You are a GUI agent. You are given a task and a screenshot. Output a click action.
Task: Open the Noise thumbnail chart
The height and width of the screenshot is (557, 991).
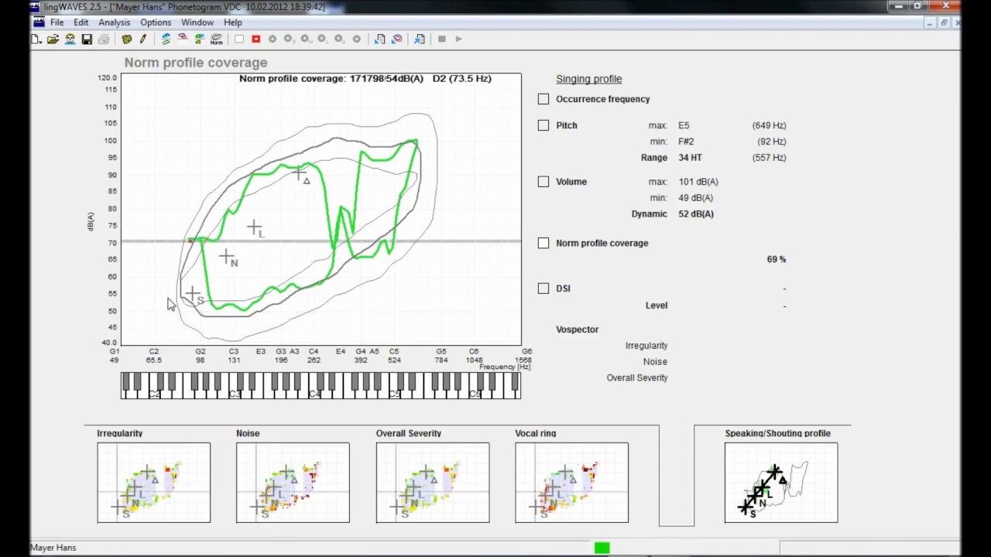(293, 483)
